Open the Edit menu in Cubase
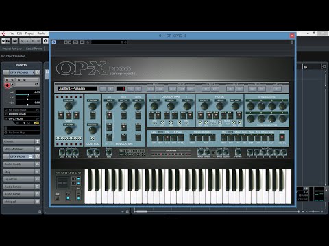Image resolution: width=329 pixels, height=246 pixels. tap(20, 33)
